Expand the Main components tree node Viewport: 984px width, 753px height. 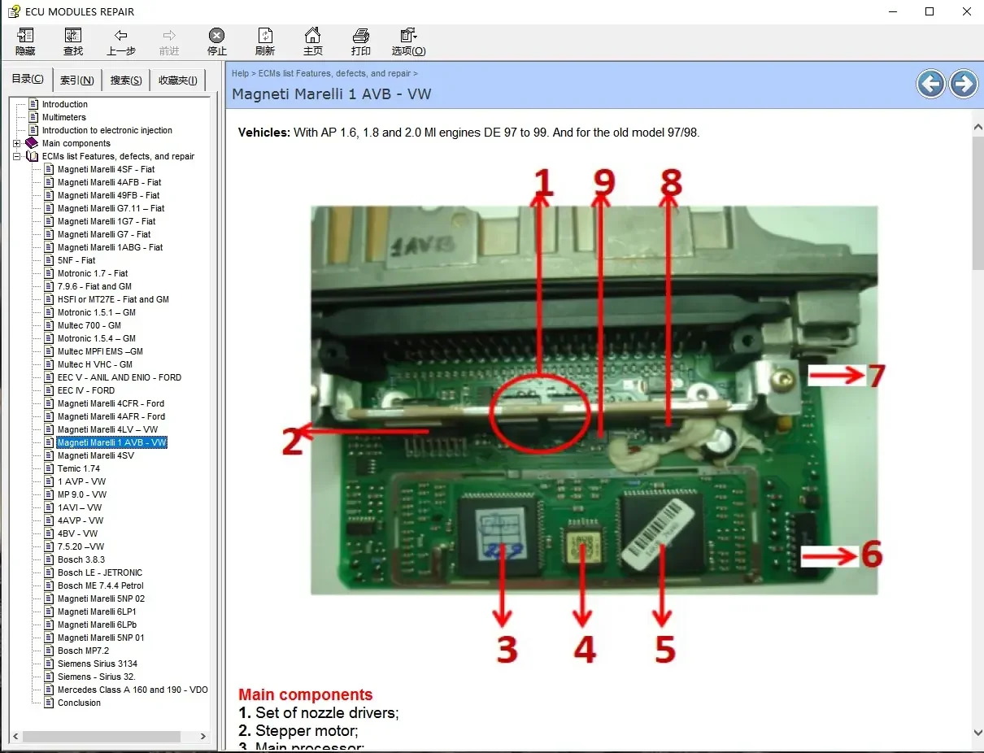(16, 143)
